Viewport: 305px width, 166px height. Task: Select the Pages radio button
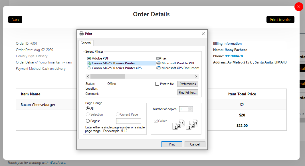tap(88, 121)
